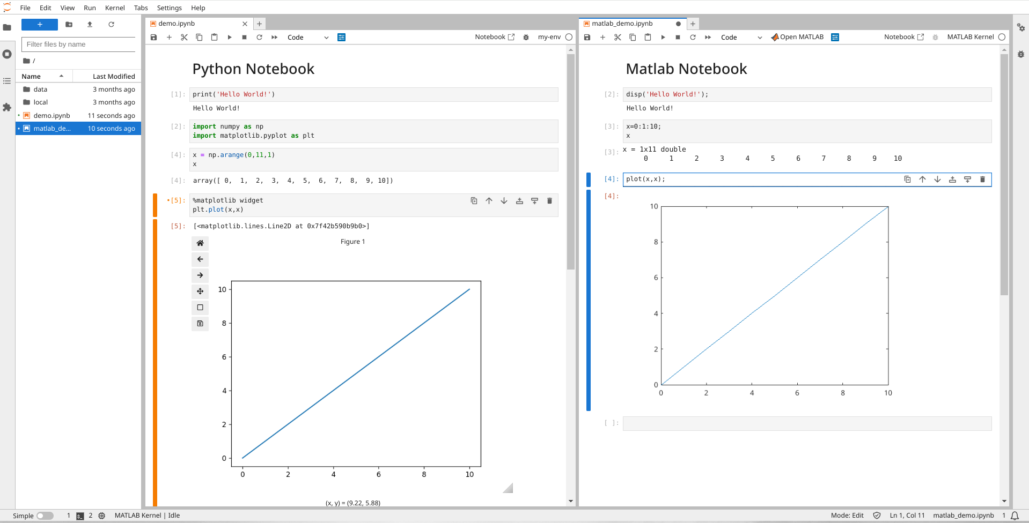Click the MATLAB Kernel name button
1029x523 pixels.
[x=971, y=37]
